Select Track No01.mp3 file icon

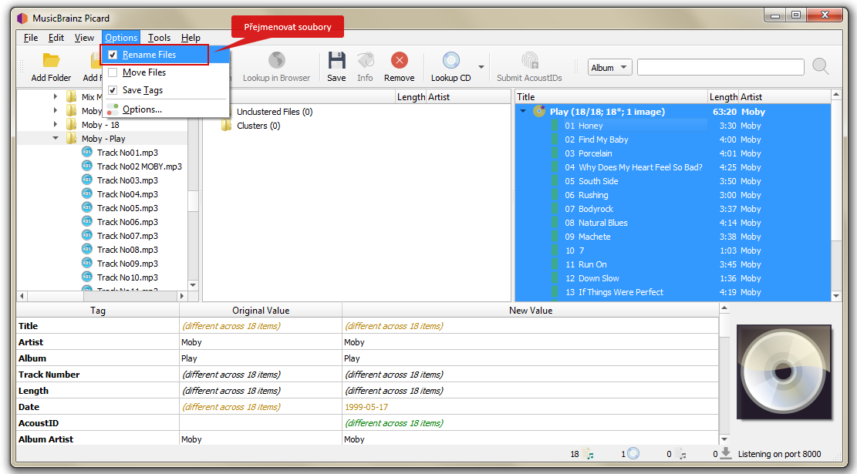point(87,152)
